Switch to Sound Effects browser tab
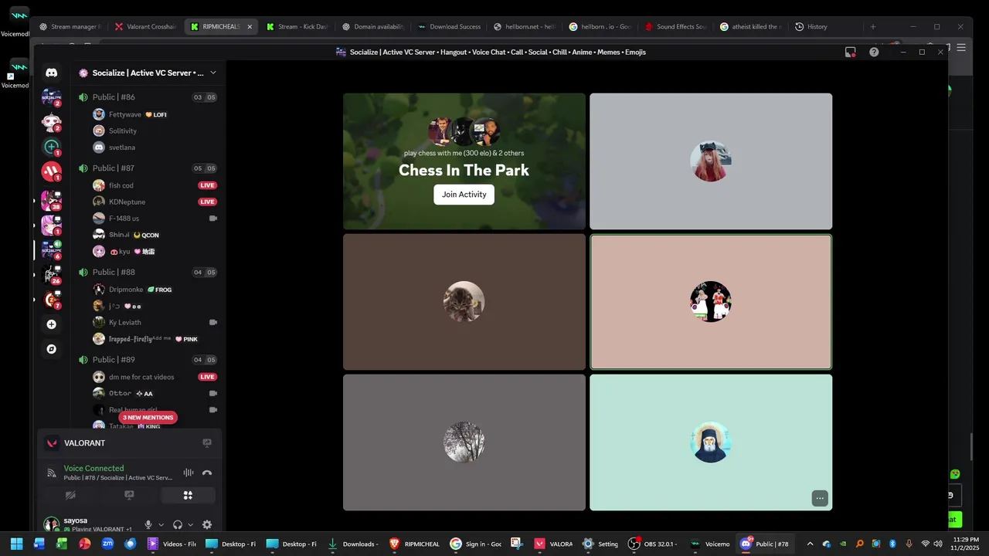 point(676,26)
